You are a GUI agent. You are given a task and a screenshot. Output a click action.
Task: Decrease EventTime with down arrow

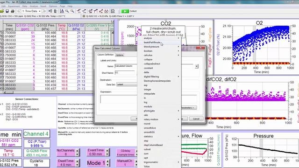(x=107, y=154)
